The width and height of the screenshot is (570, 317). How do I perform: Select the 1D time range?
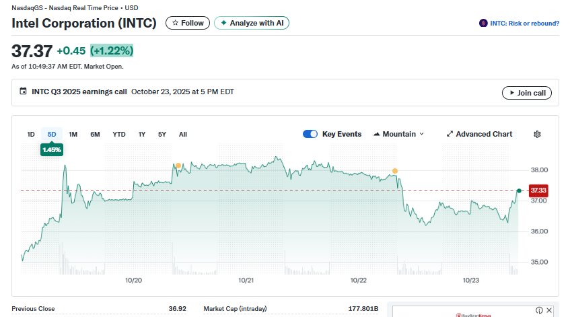[31, 134]
